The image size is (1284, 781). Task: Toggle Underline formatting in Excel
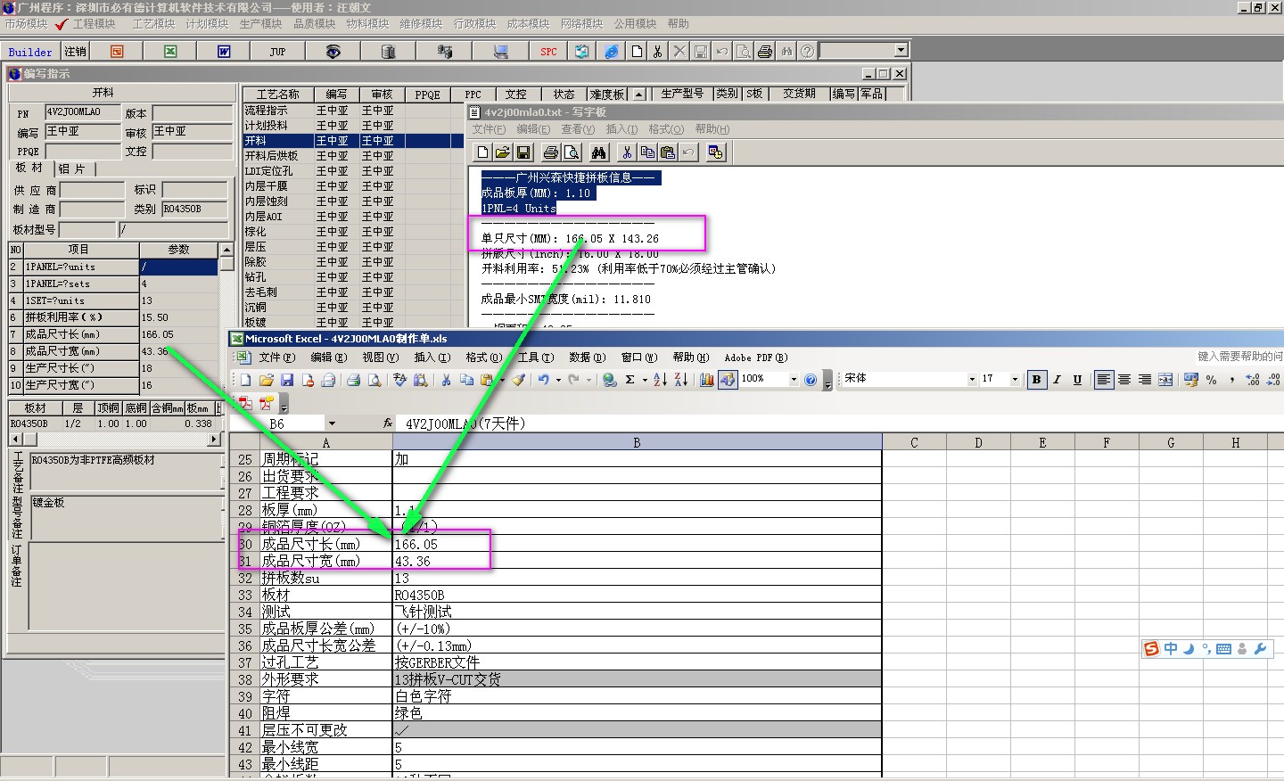tap(1077, 380)
